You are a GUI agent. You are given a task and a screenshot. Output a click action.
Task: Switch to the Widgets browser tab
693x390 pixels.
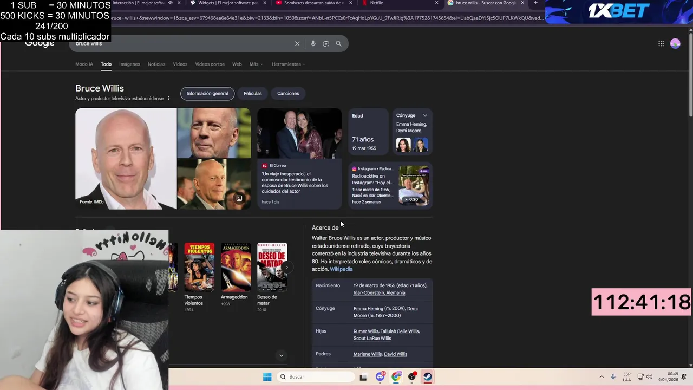(227, 3)
